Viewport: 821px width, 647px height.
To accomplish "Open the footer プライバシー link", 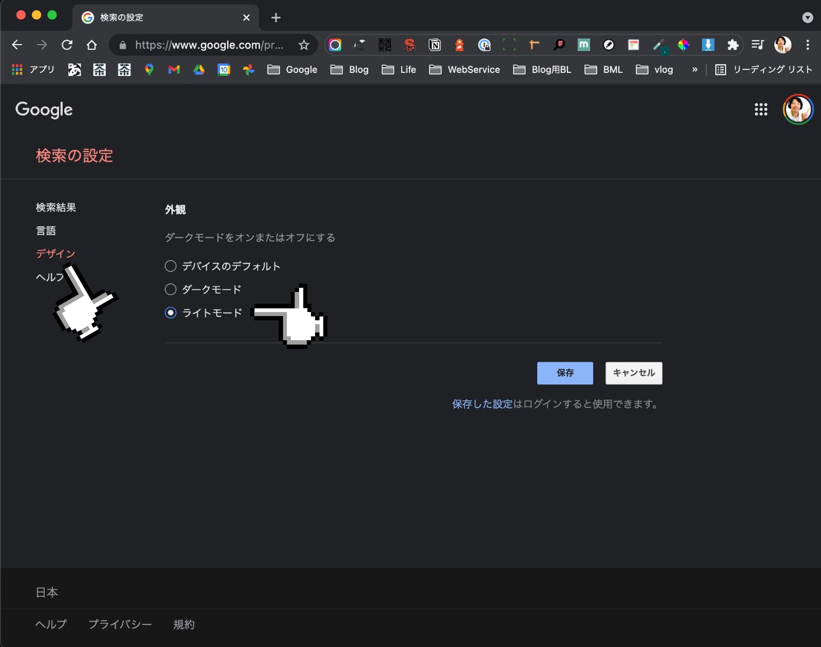I will (x=120, y=624).
